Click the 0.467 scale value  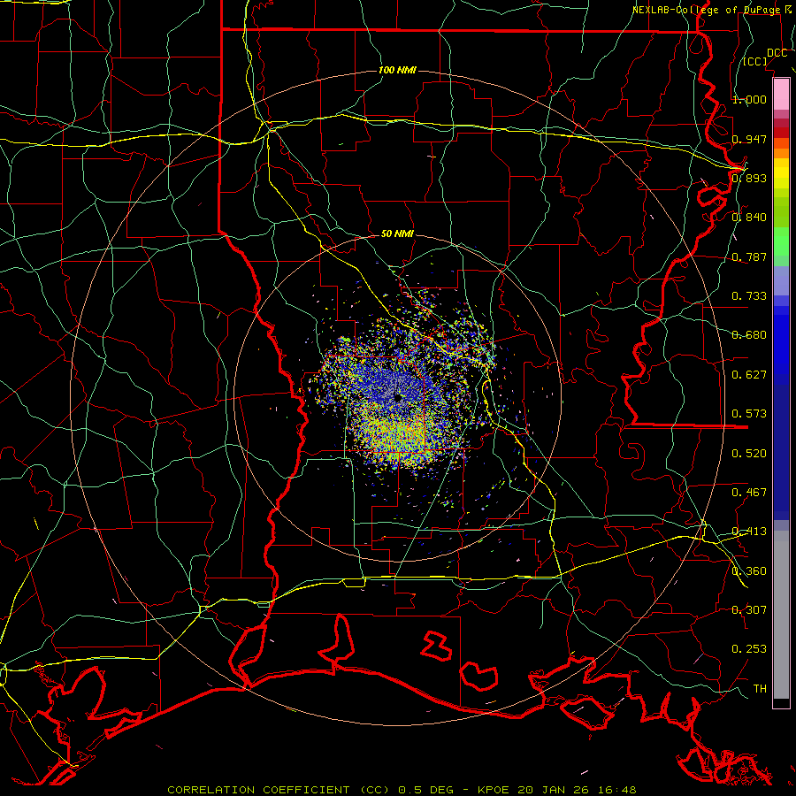(749, 493)
